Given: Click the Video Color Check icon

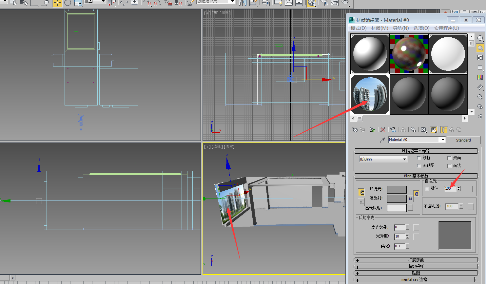Looking at the screenshot, I should pyautogui.click(x=480, y=77).
